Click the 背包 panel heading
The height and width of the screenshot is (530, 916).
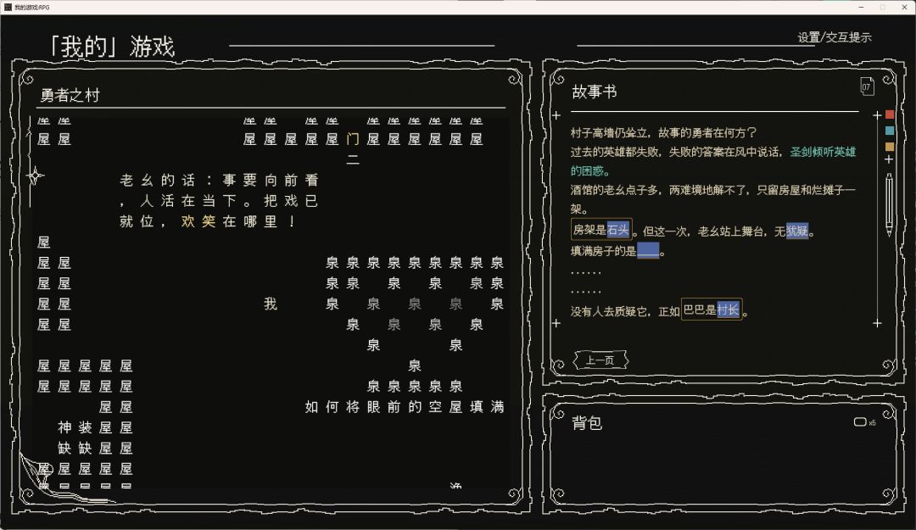point(587,422)
